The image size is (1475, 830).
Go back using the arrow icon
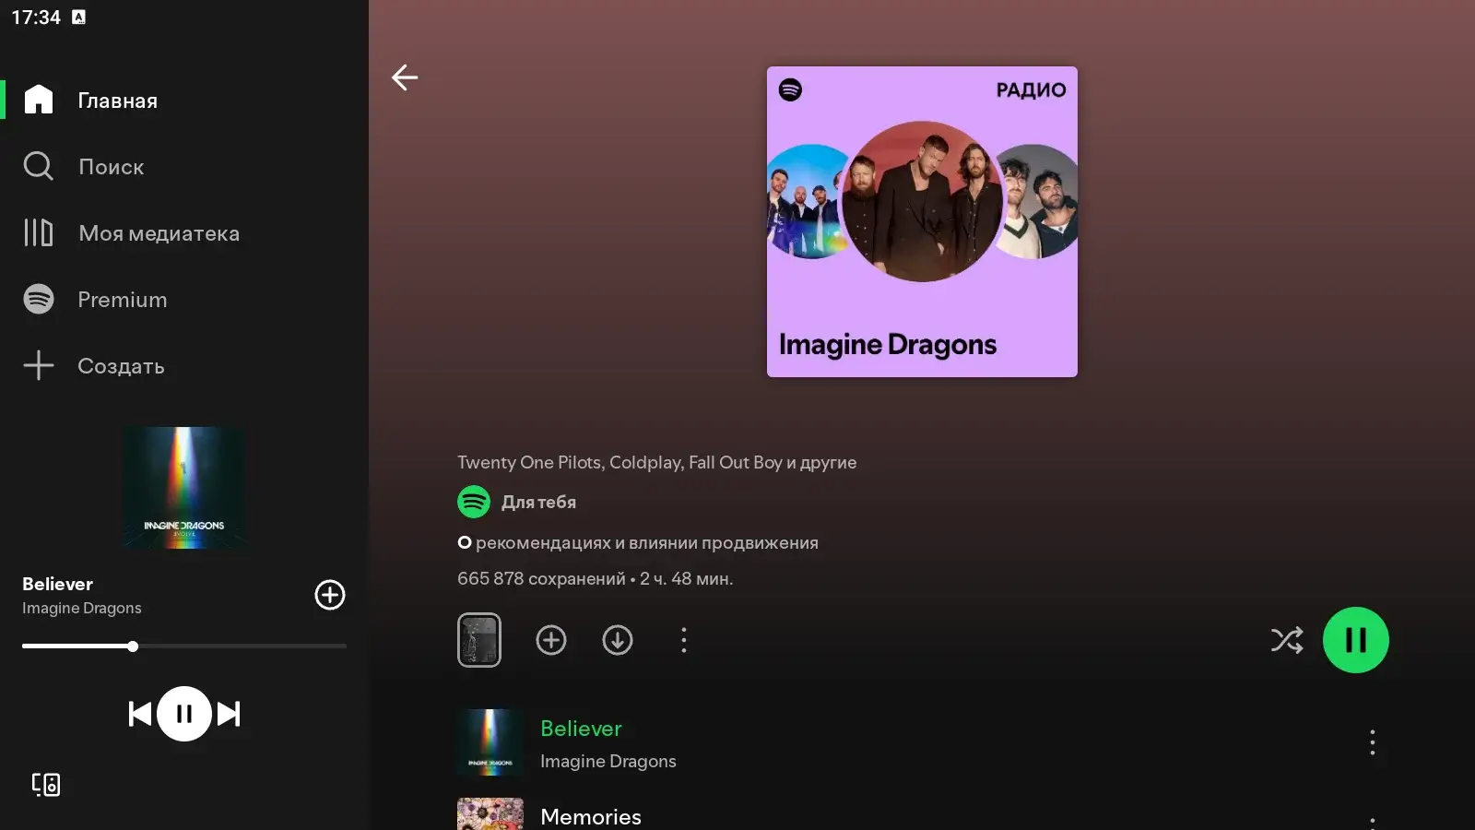405,77
